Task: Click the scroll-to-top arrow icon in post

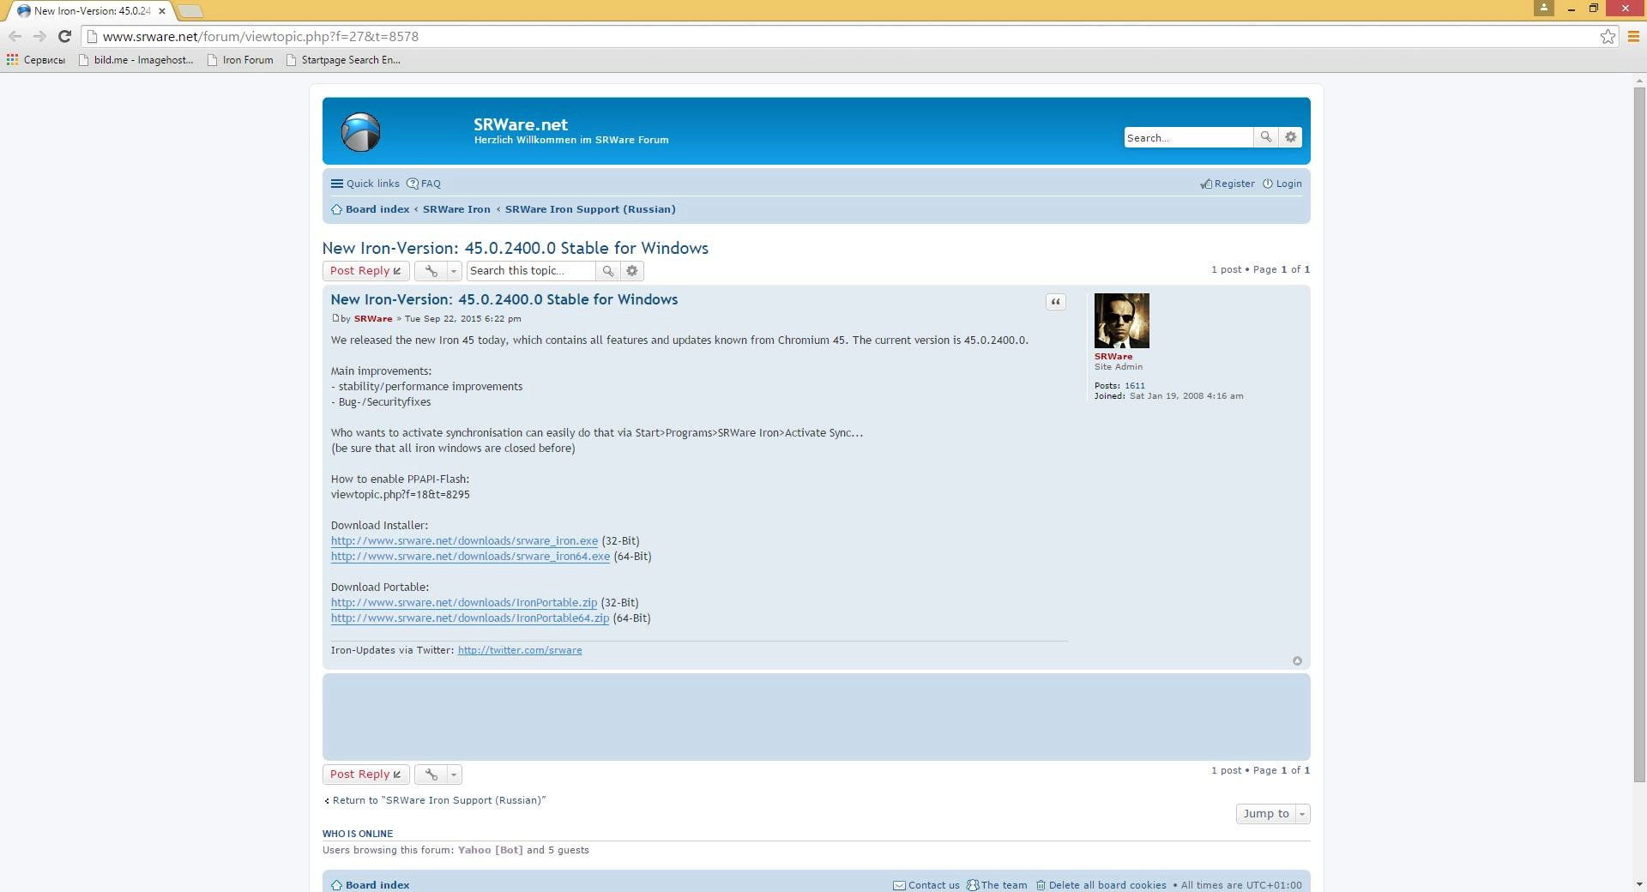Action: 1297,660
